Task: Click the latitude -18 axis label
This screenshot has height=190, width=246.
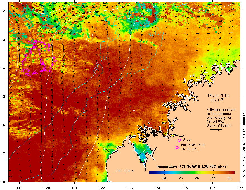Action: 3,182
